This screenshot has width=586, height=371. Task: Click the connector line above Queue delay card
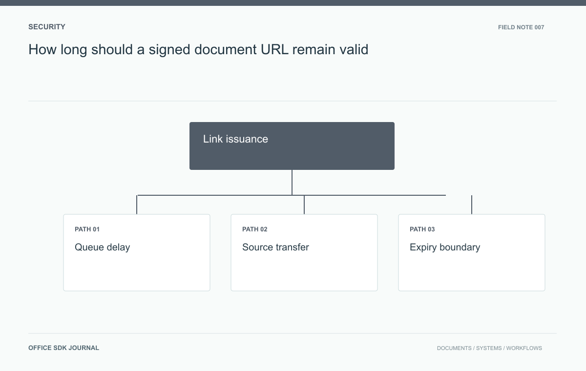pos(137,205)
